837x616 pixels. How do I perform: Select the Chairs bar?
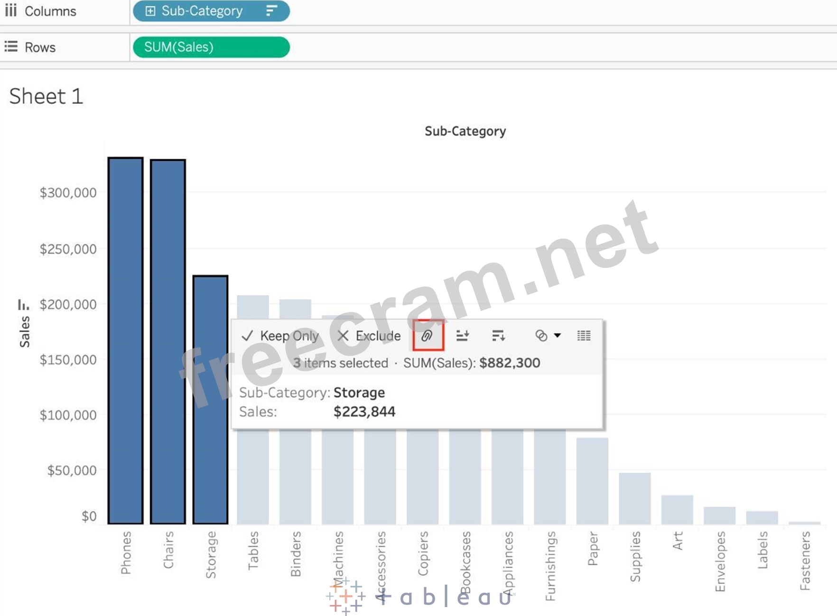(168, 342)
